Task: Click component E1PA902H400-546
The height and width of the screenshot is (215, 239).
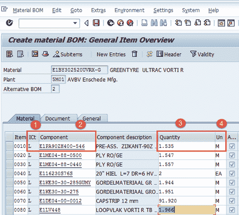Action: (x=62, y=146)
